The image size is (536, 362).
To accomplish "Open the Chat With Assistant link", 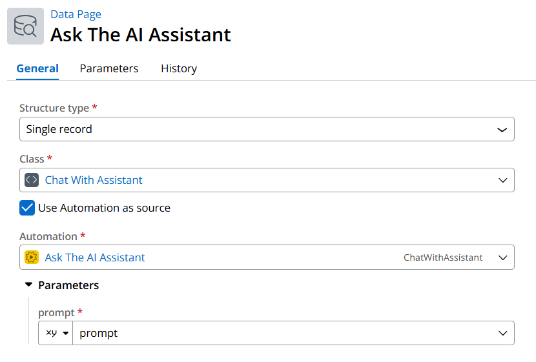I will coord(94,180).
